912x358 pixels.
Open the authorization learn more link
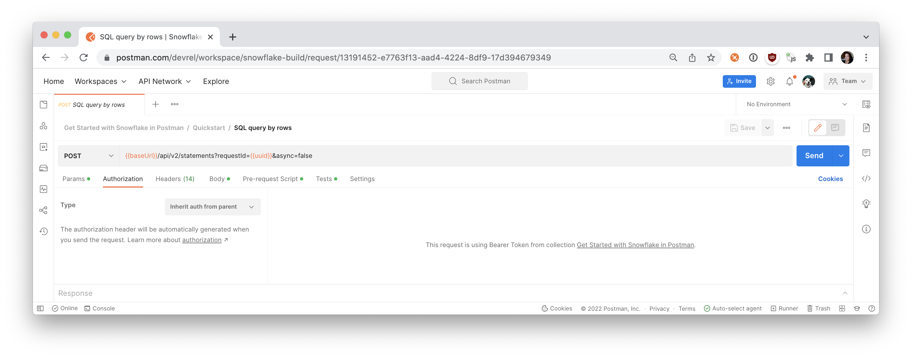(202, 240)
